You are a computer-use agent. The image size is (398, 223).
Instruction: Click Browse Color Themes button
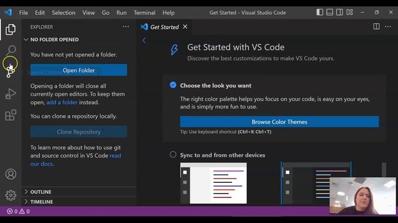click(279, 122)
